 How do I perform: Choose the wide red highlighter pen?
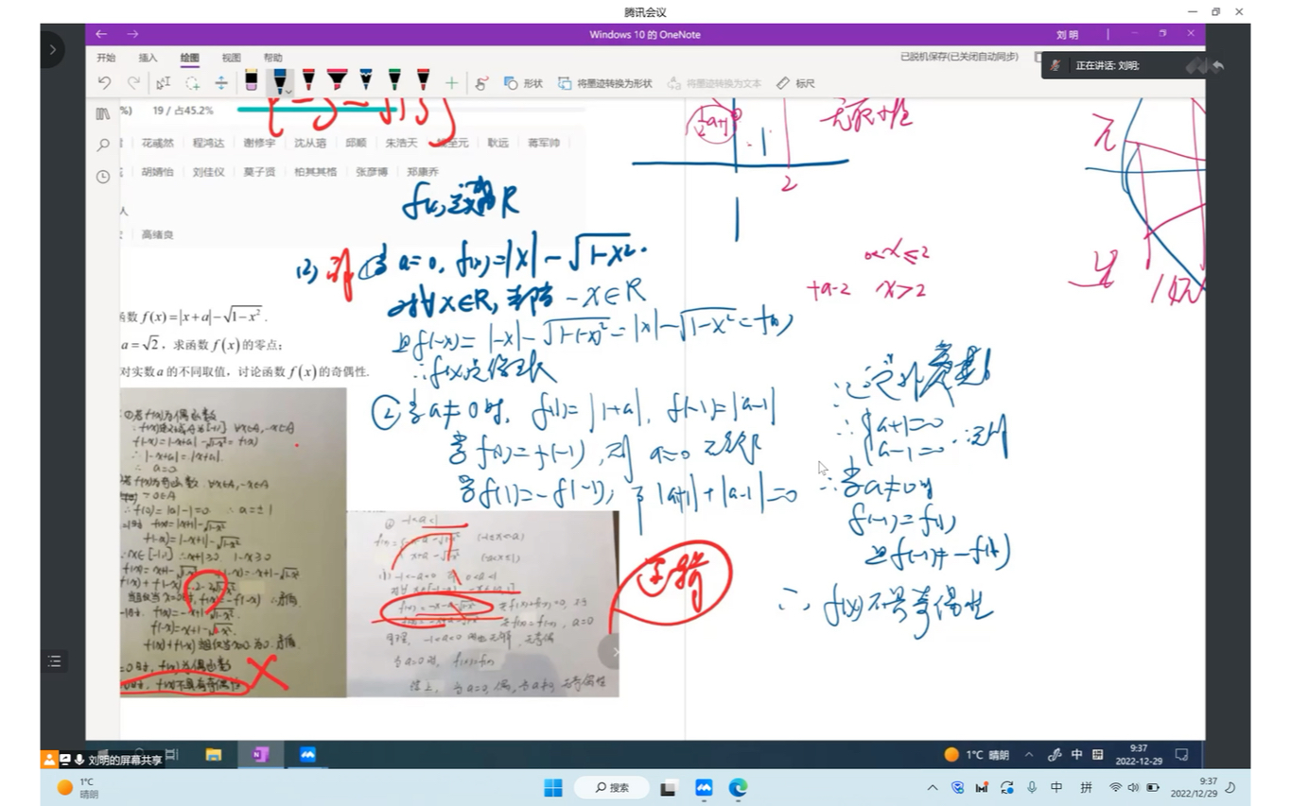337,80
